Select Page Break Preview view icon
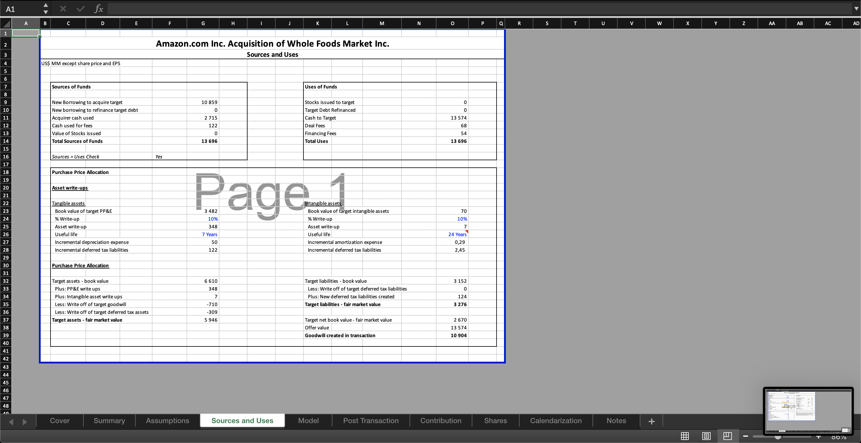 coord(728,436)
